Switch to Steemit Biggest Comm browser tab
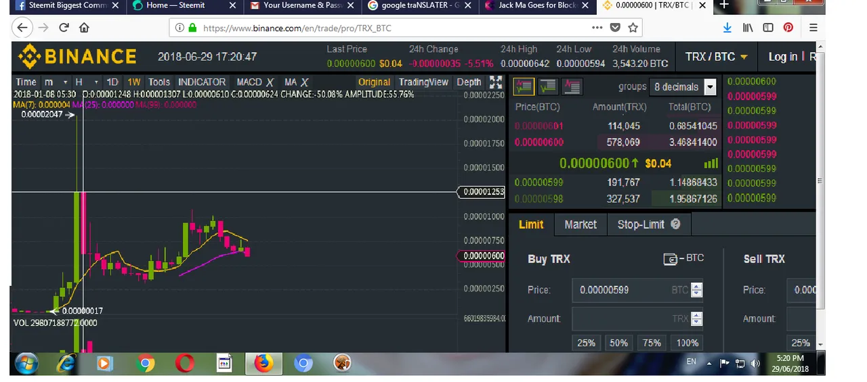Viewport: 867px width, 382px height. click(x=68, y=5)
